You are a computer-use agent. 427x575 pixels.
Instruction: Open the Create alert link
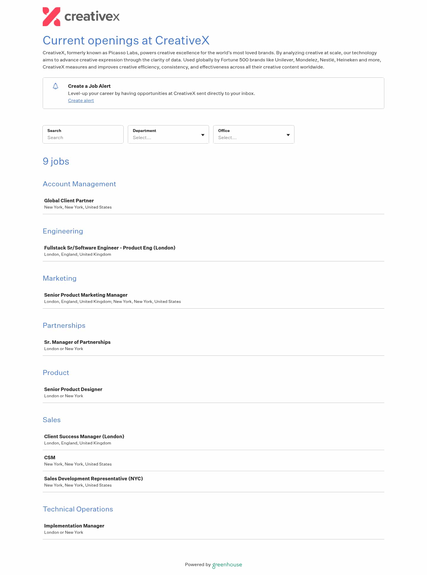[81, 101]
